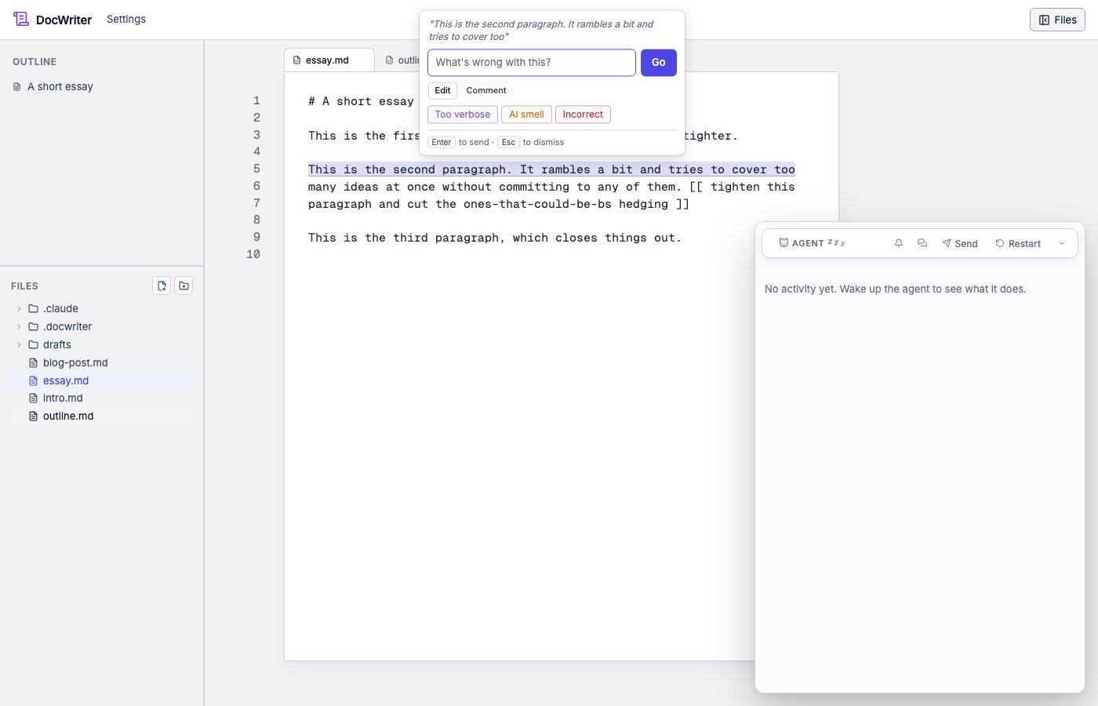Viewport: 1098px width, 706px height.
Task: Click the .claude folder icon
Action: 34,308
